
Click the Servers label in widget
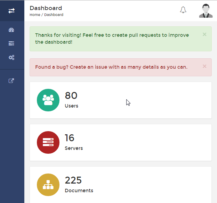[x=74, y=148]
